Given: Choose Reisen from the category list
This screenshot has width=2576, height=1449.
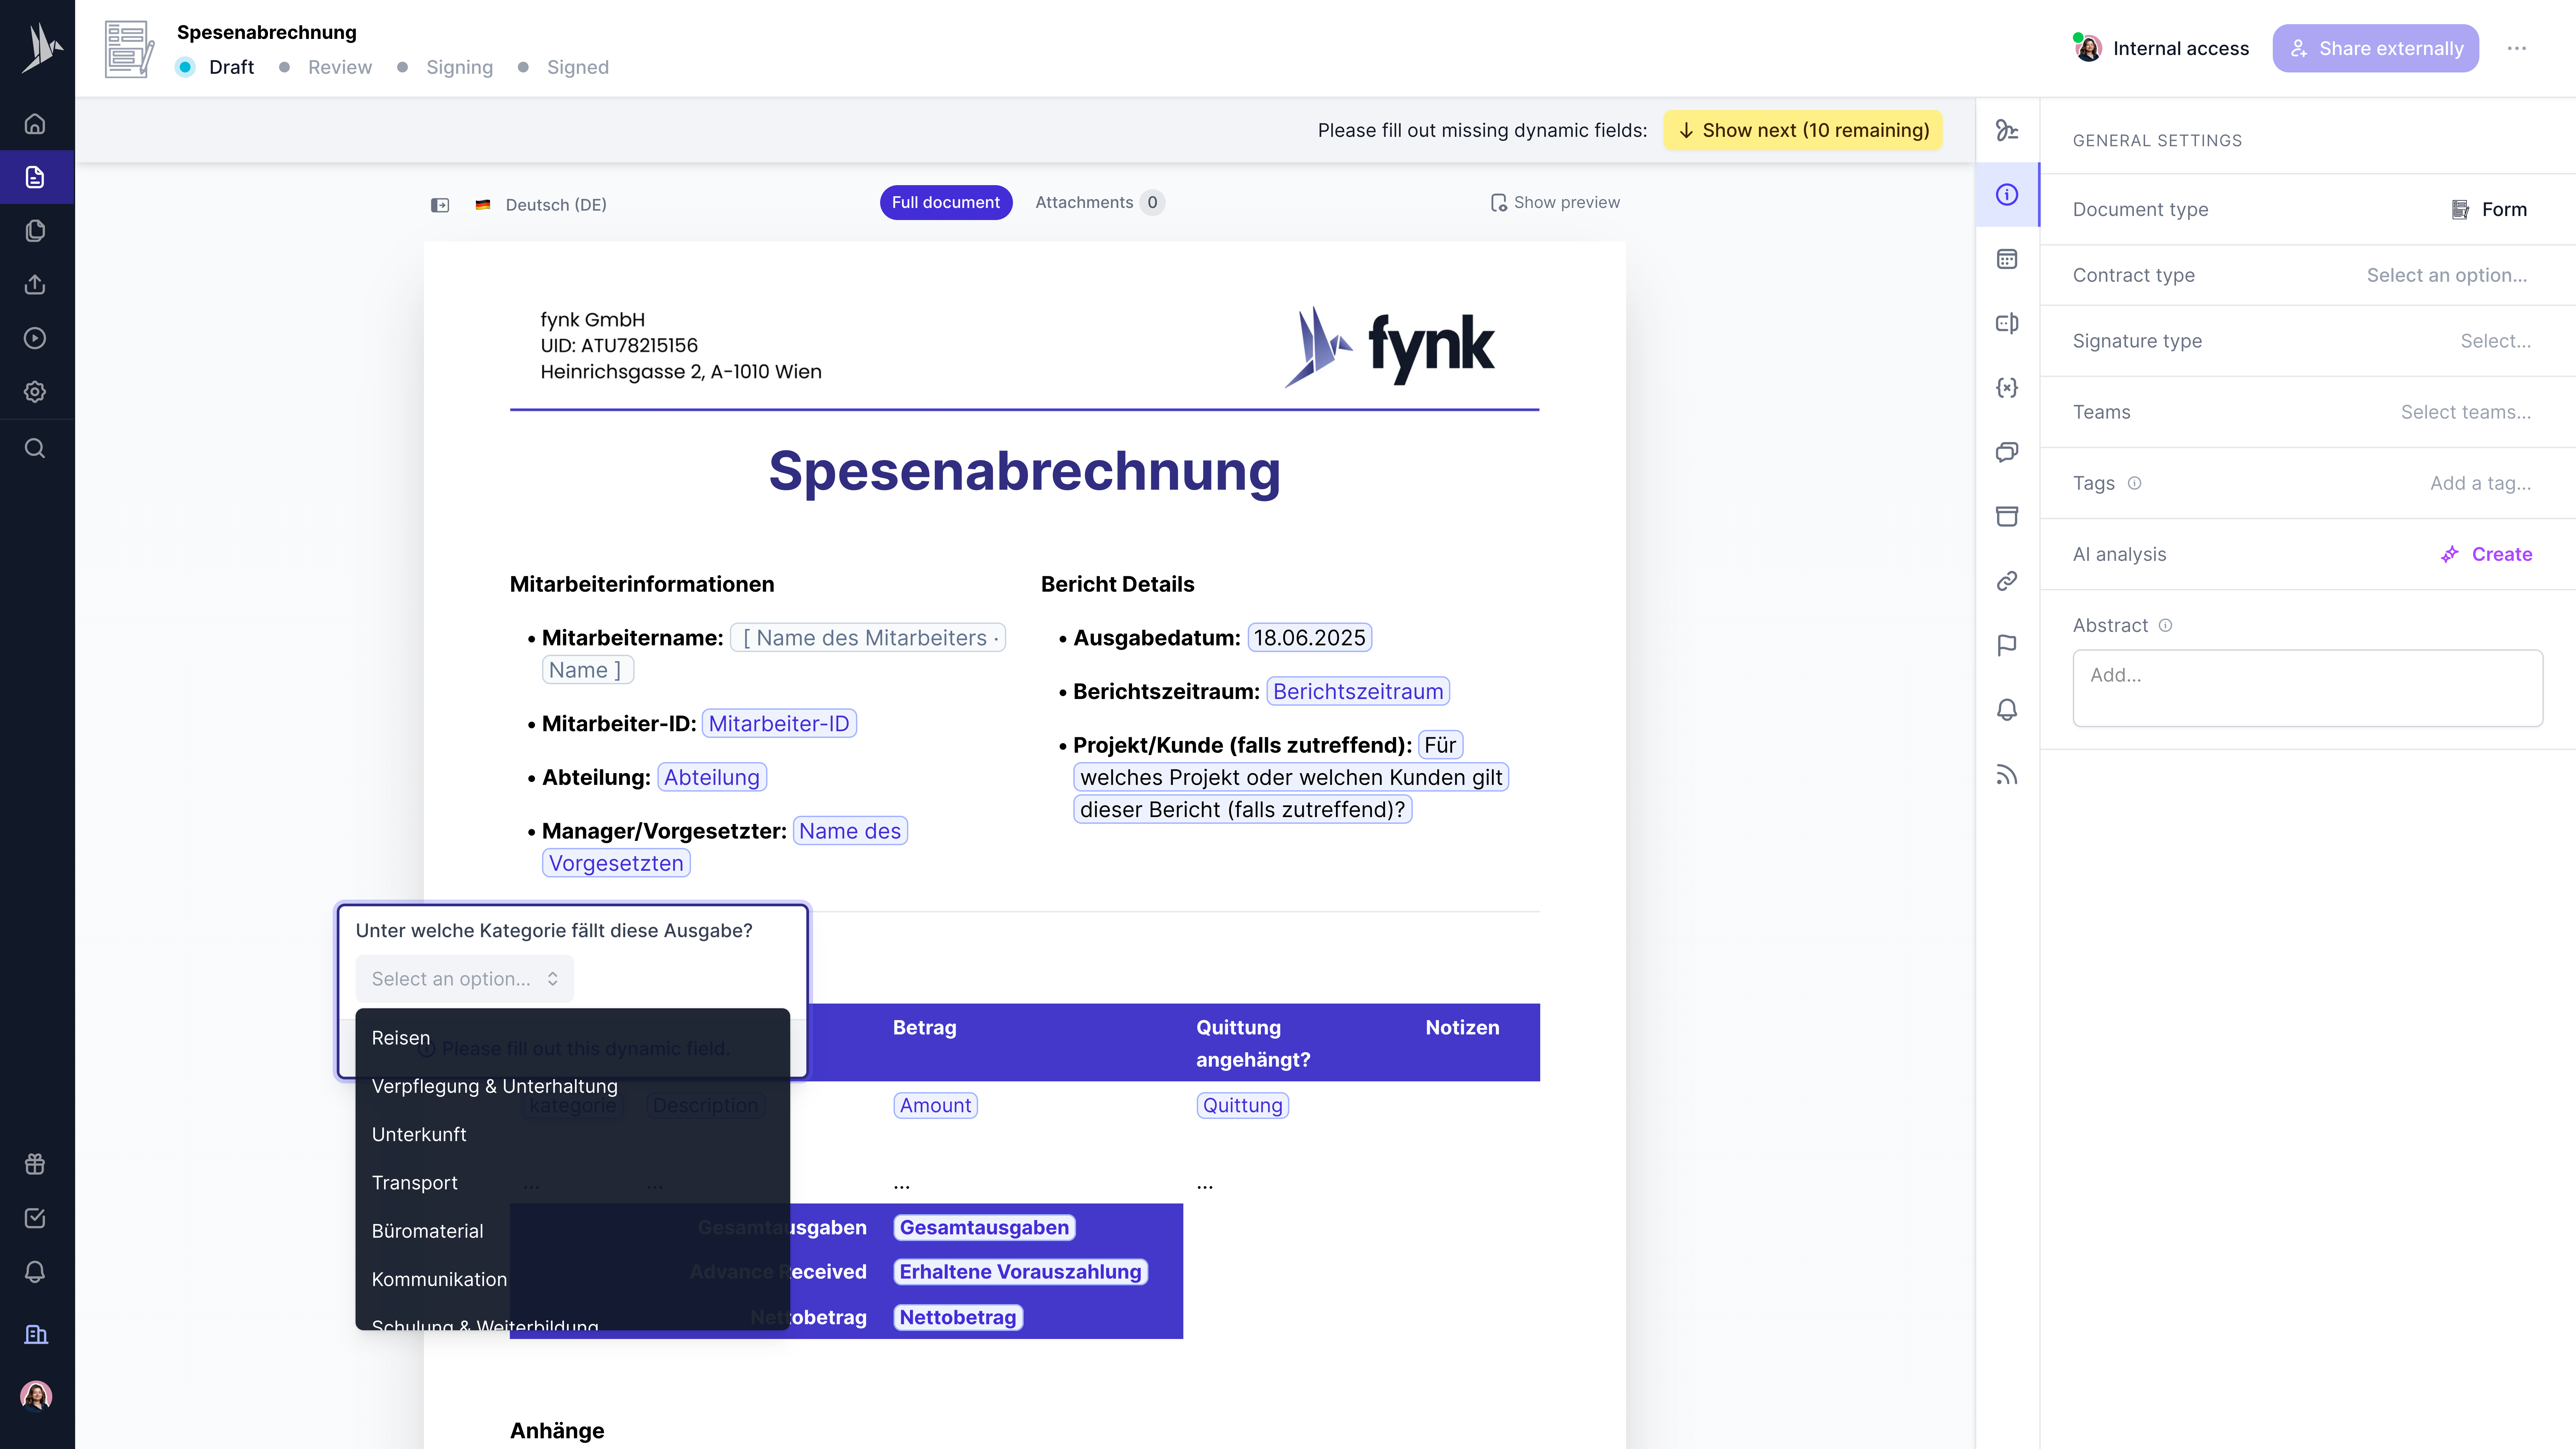Looking at the screenshot, I should (572, 1038).
